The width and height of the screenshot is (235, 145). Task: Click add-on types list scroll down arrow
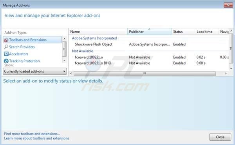click(64, 61)
